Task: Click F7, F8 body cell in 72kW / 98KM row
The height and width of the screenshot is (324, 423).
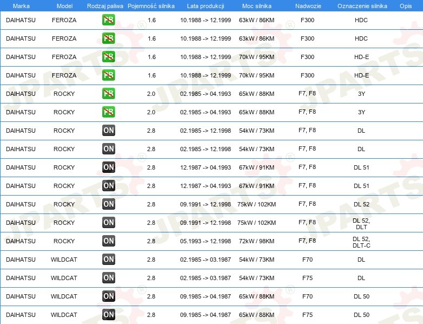Action: point(307,241)
